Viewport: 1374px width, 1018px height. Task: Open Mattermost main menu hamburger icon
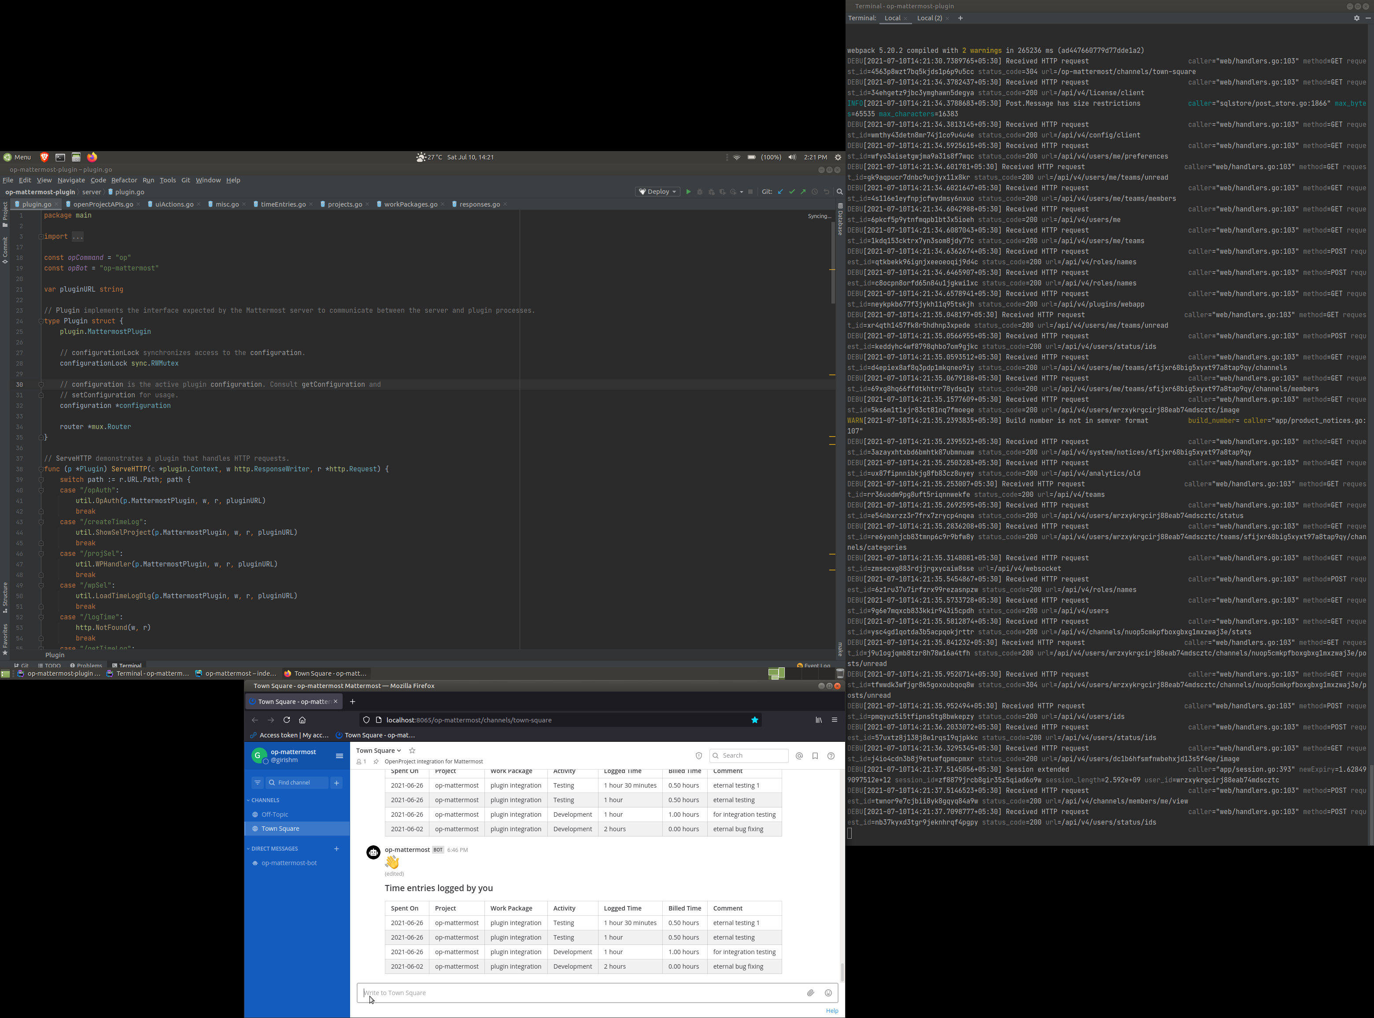(339, 755)
